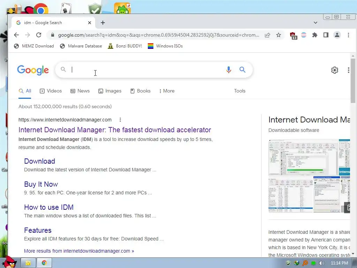357x268 pixels.
Task: Select the All results tab
Action: (25, 91)
